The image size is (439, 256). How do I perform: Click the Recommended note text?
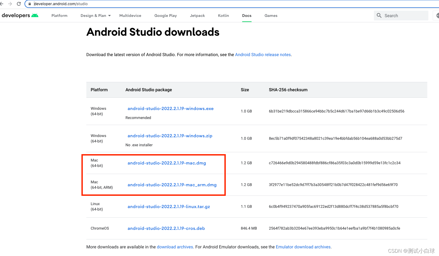138,118
